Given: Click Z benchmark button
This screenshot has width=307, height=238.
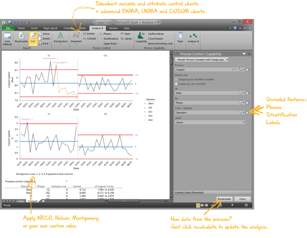Looking at the screenshot, I should point(155,39).
